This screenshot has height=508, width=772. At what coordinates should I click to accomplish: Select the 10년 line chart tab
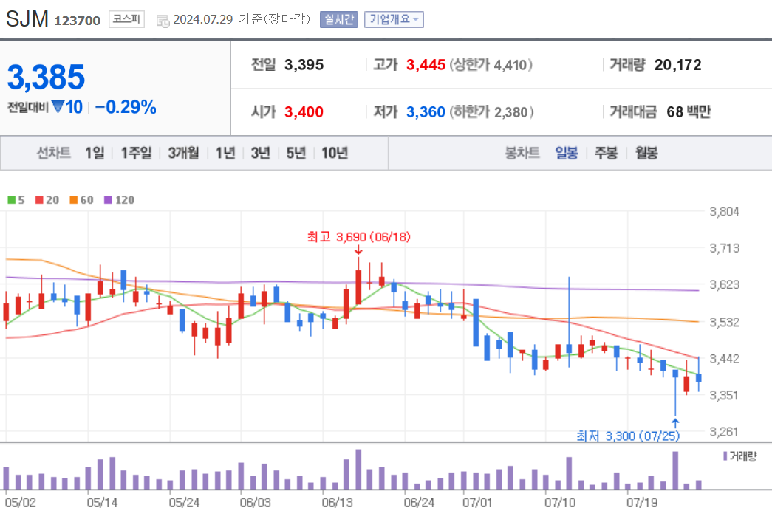(x=335, y=153)
